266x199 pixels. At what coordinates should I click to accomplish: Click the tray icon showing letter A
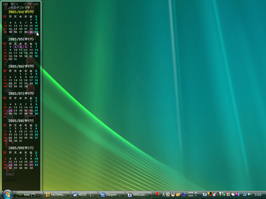205,194
